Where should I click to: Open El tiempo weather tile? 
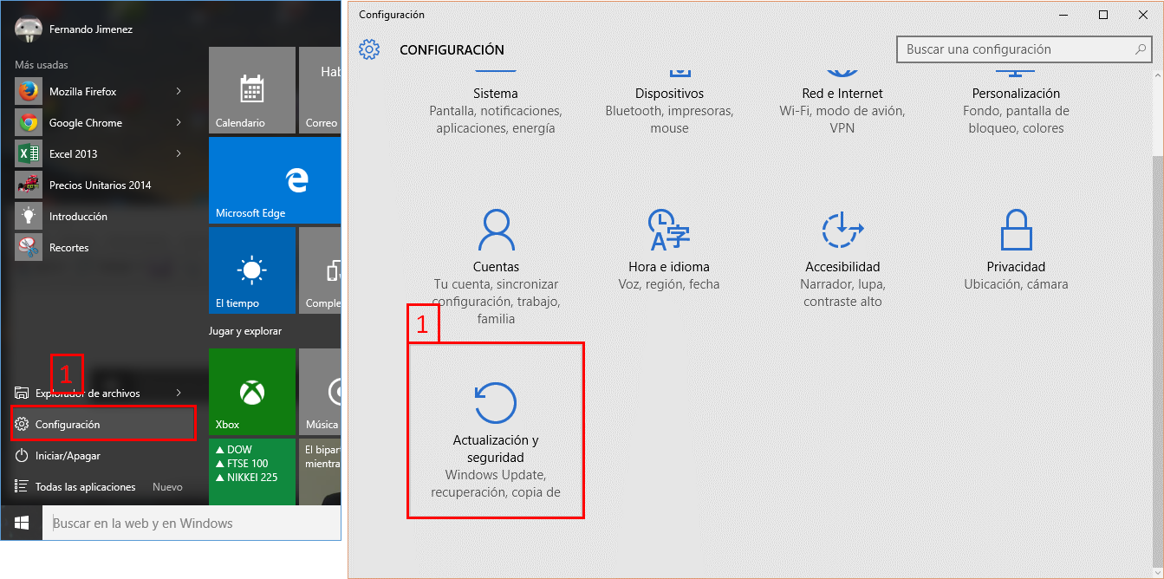pyautogui.click(x=252, y=270)
